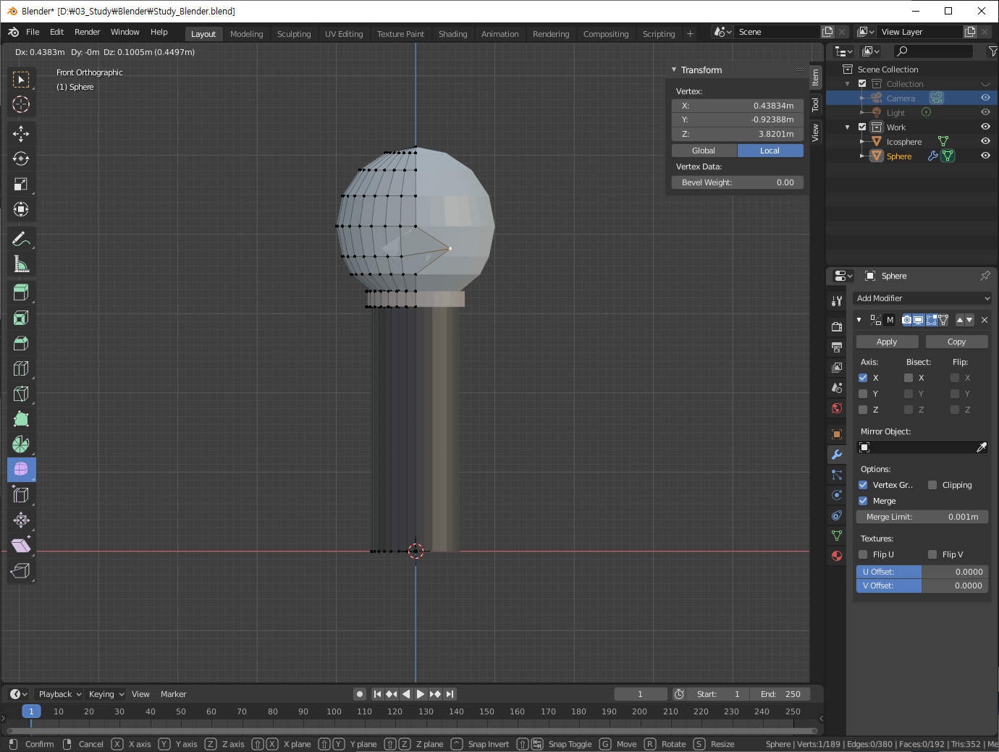Disable the Vertex Groups option
This screenshot has width=999, height=752.
click(863, 485)
